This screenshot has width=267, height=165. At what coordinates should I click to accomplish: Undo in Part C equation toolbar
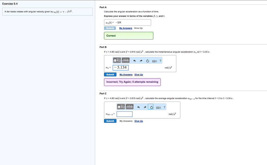pyautogui.click(x=139, y=107)
